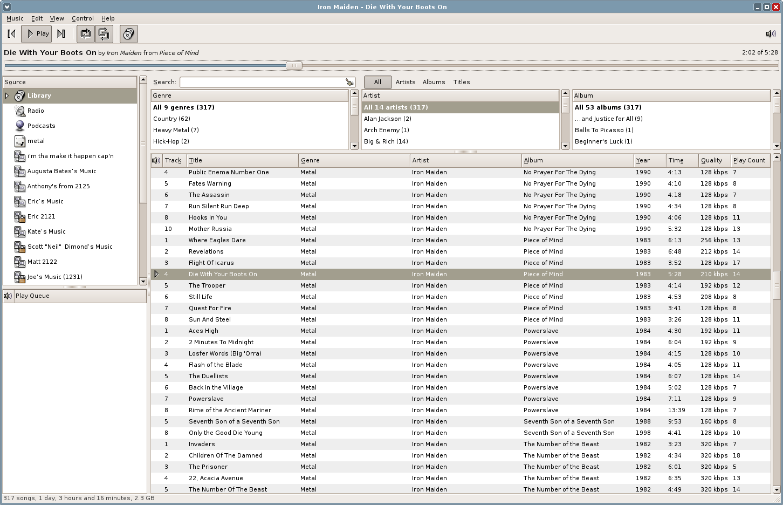
Task: Sort by the Genre column header
Action: point(354,160)
